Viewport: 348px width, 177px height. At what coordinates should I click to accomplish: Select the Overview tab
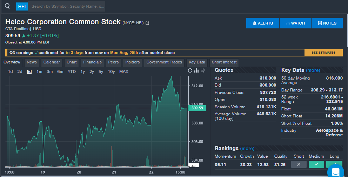[12, 62]
